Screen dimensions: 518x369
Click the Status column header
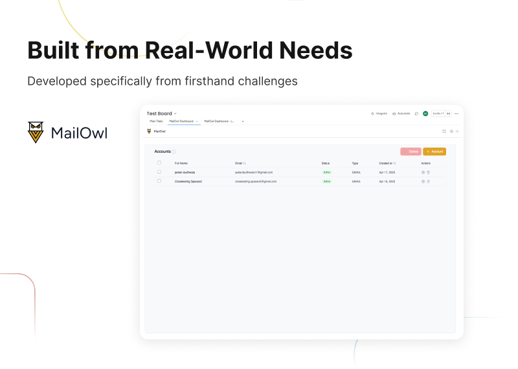(x=326, y=163)
